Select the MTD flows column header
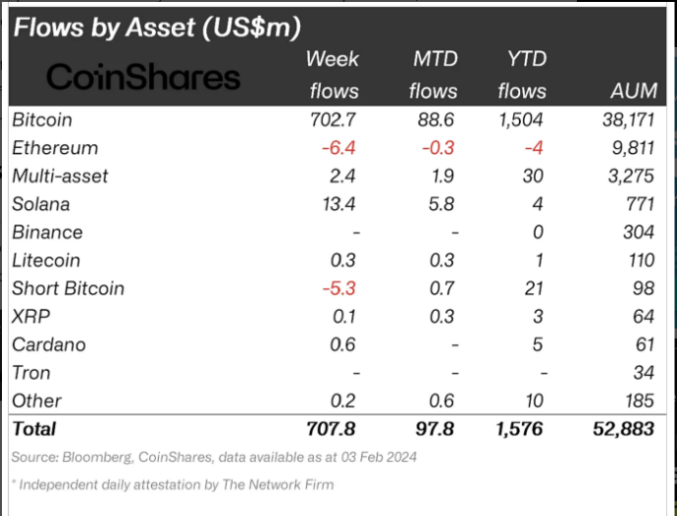 pyautogui.click(x=434, y=75)
